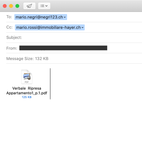Click the From sender address field
This screenshot has width=142, height=141.
coord(63,48)
